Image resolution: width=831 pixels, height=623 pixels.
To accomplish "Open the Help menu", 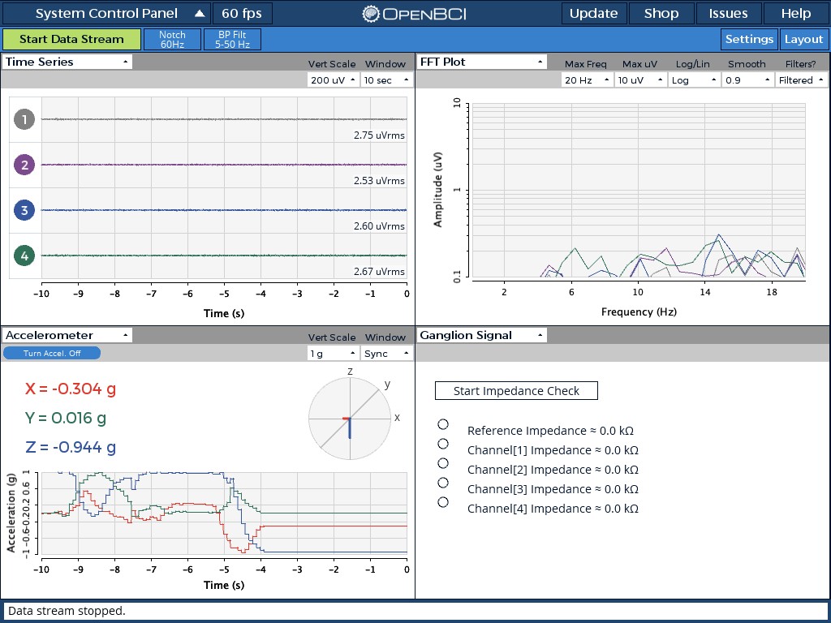I will coord(796,14).
